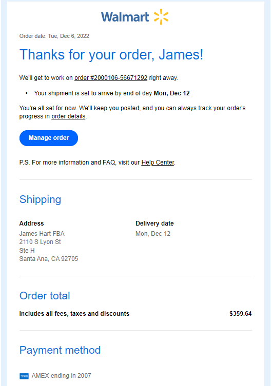Click the AMEX ending in 2007 text
Screen dimensions: 272x386
click(62, 376)
